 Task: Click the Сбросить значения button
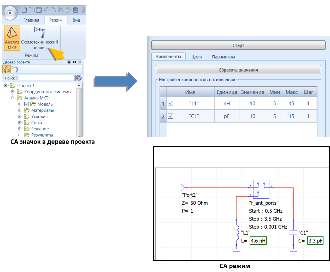[x=238, y=70]
